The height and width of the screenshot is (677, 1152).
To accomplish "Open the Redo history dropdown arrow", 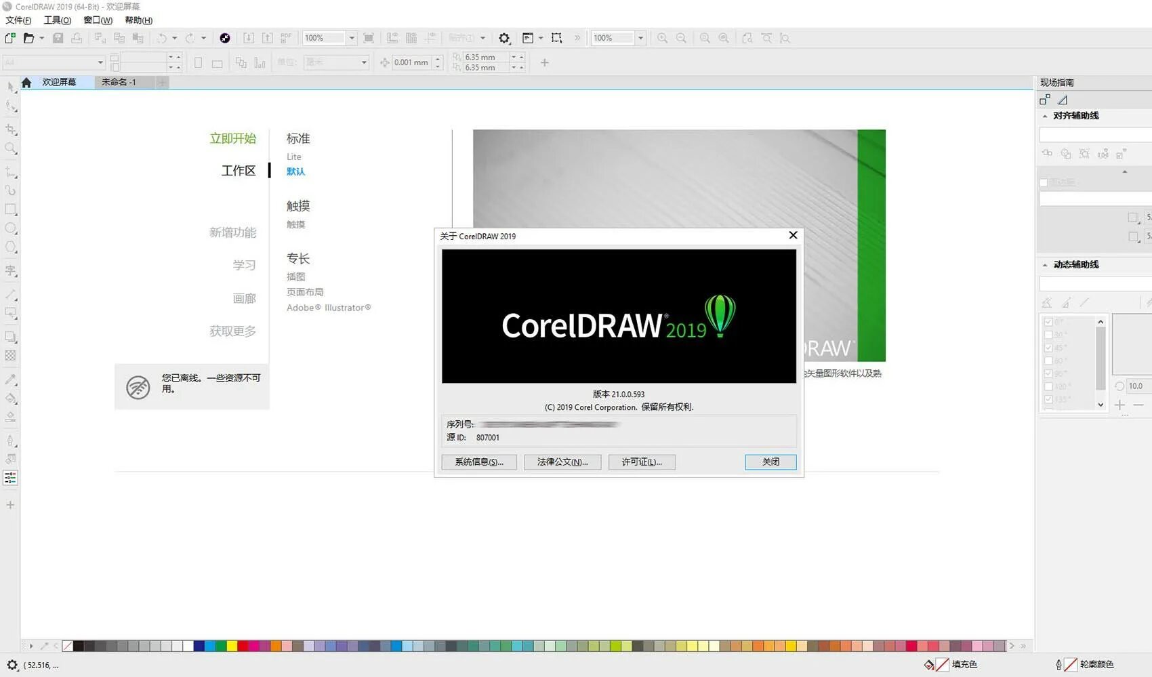I will click(203, 38).
